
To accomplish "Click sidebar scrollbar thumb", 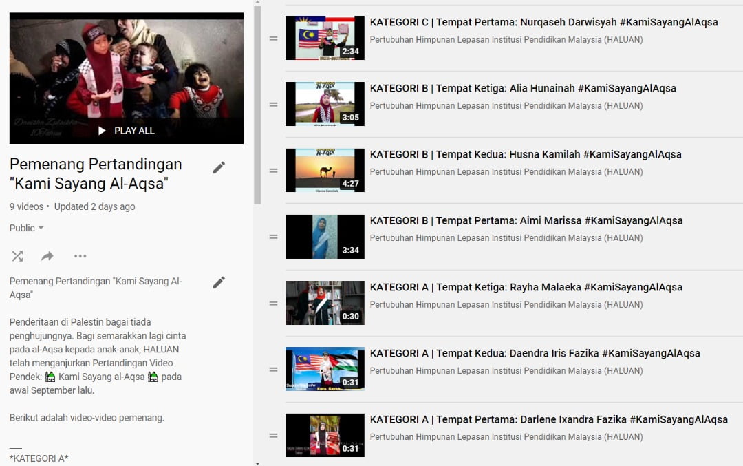I will click(257, 105).
